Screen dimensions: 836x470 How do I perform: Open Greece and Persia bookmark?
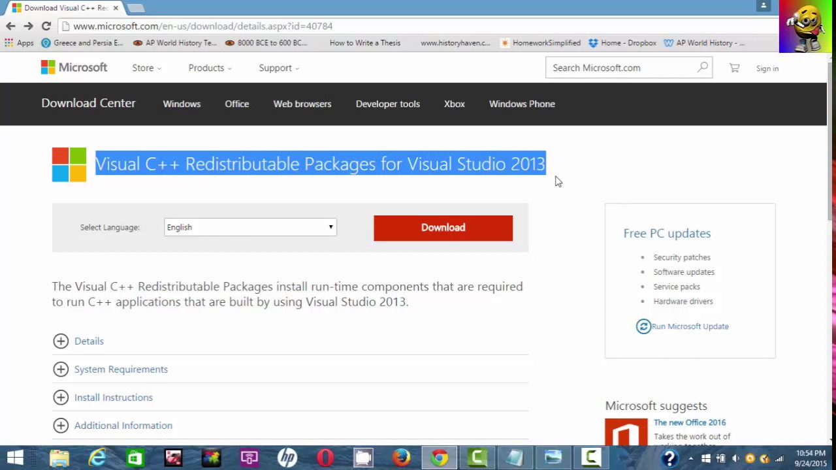[82, 43]
